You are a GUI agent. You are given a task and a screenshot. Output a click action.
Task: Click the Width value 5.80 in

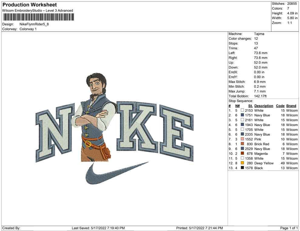pyautogui.click(x=292, y=18)
